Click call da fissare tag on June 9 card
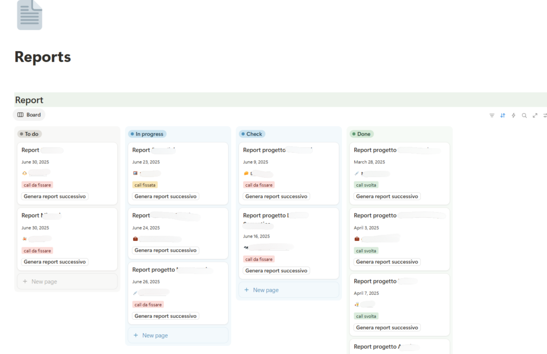The width and height of the screenshot is (547, 354). (259, 185)
